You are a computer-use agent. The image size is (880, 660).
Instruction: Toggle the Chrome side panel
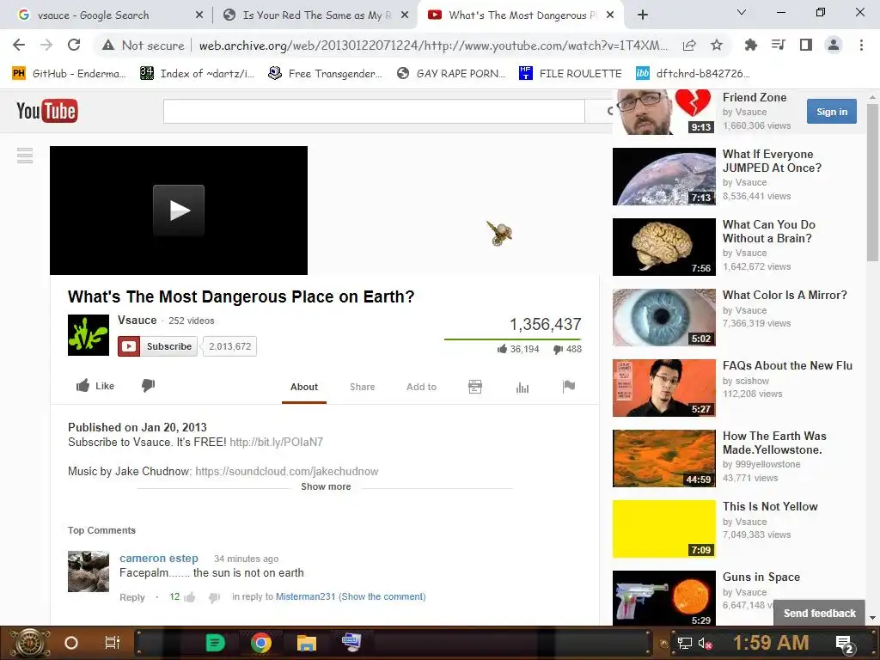(806, 45)
